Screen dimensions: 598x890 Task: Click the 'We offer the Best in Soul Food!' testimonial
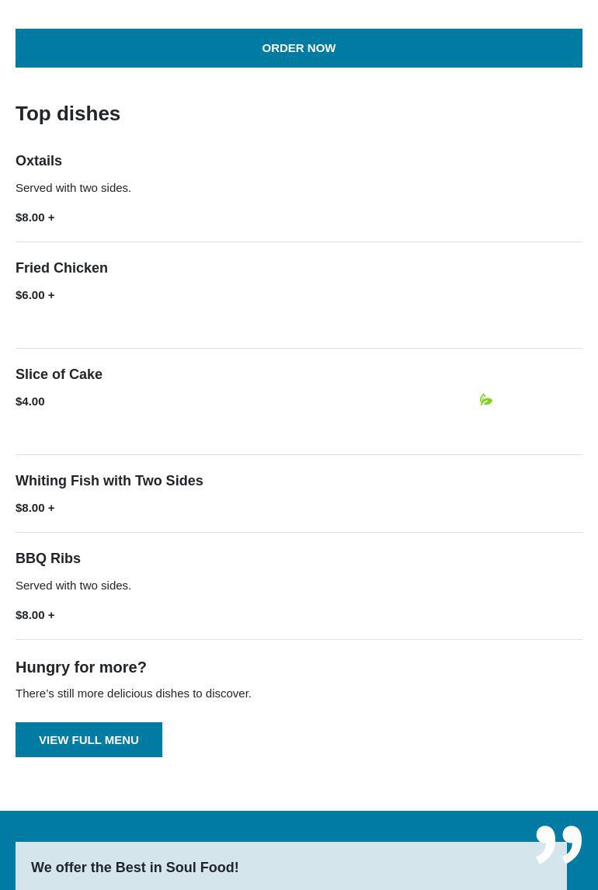click(x=135, y=867)
